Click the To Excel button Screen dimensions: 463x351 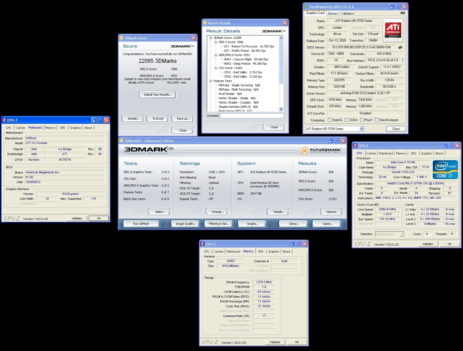pos(158,119)
